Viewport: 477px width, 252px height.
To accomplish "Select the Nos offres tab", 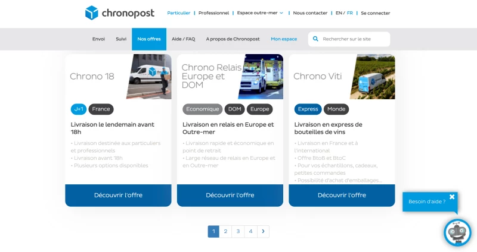I will 149,39.
